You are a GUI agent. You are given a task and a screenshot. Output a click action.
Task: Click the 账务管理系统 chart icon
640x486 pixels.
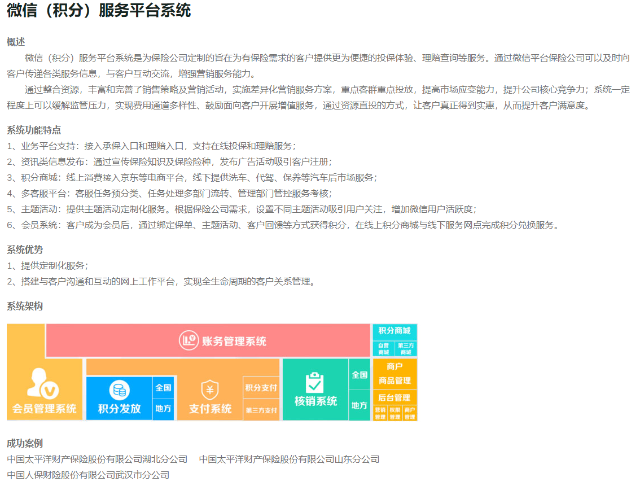tap(189, 340)
